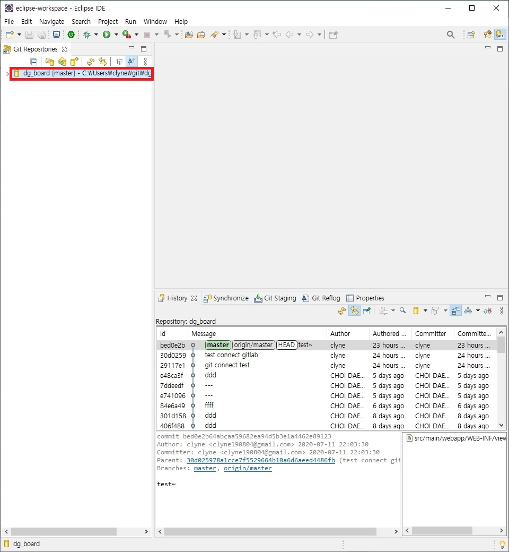Click the master branch label on commit bed0e2b

tap(218, 345)
